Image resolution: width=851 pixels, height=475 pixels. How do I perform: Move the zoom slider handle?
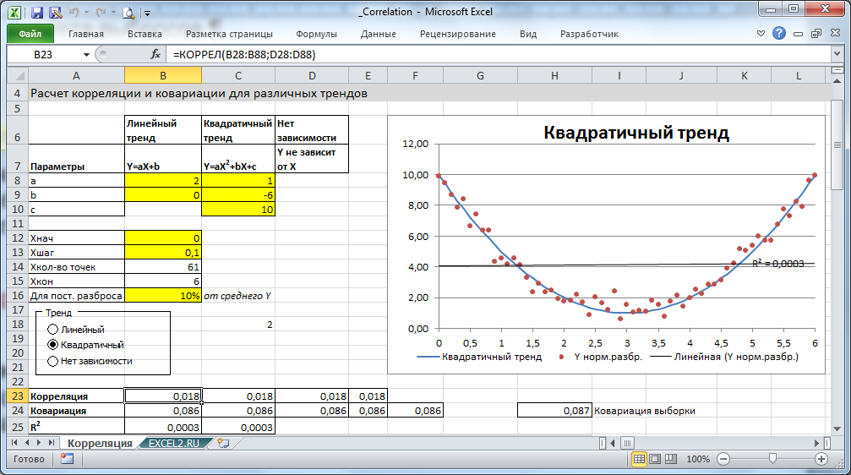[x=772, y=459]
